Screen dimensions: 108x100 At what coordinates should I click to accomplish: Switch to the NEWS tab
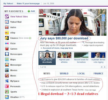click(x=47, y=73)
